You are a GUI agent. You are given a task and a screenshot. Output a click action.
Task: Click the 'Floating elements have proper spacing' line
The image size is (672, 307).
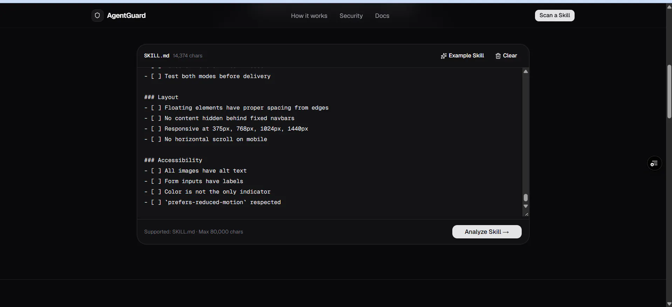(236, 108)
